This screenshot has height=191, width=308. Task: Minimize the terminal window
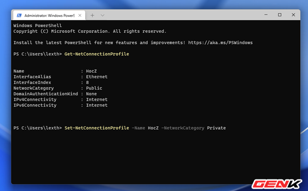[266, 15]
